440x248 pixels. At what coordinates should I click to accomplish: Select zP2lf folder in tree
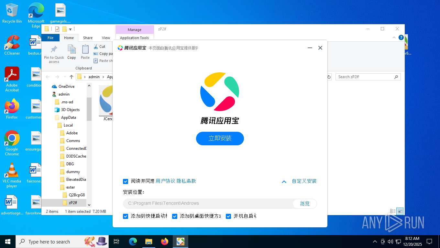(73, 203)
